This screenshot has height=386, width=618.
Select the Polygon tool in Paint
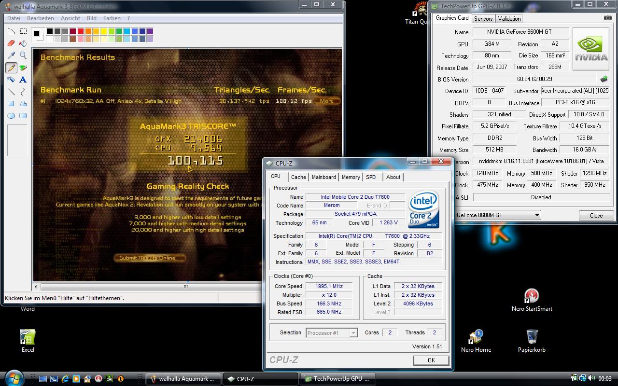(23, 104)
